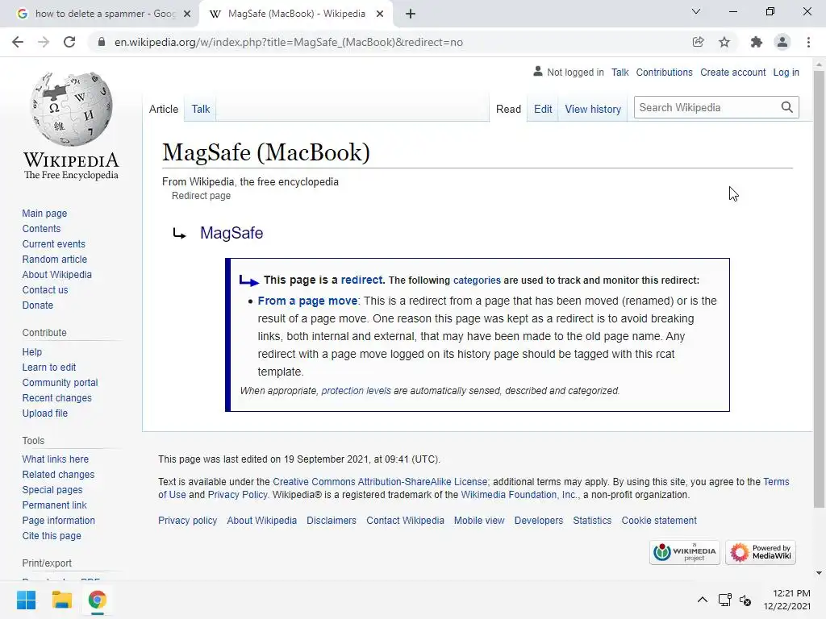Share this page via share icon
This screenshot has width=826, height=619.
coord(698,42)
